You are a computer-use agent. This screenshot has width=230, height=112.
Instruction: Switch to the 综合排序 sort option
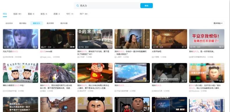(x=9, y=23)
